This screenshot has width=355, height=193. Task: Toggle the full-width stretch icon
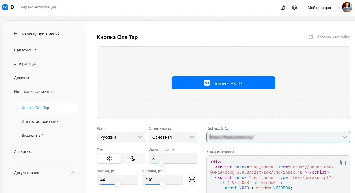coord(192,180)
